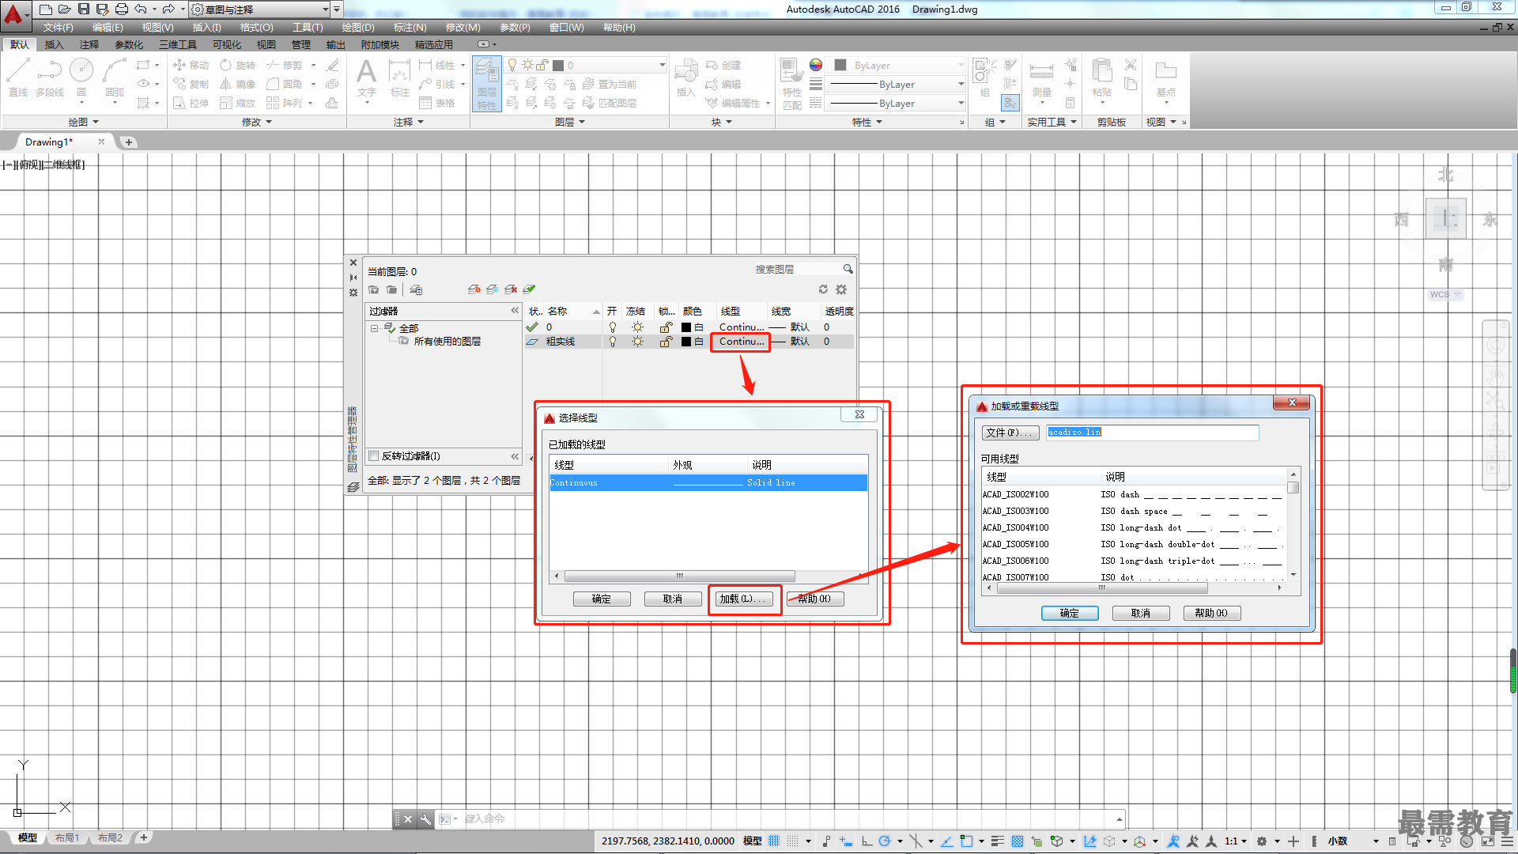Open annotation scale 1:1 dropdown

(x=1237, y=841)
